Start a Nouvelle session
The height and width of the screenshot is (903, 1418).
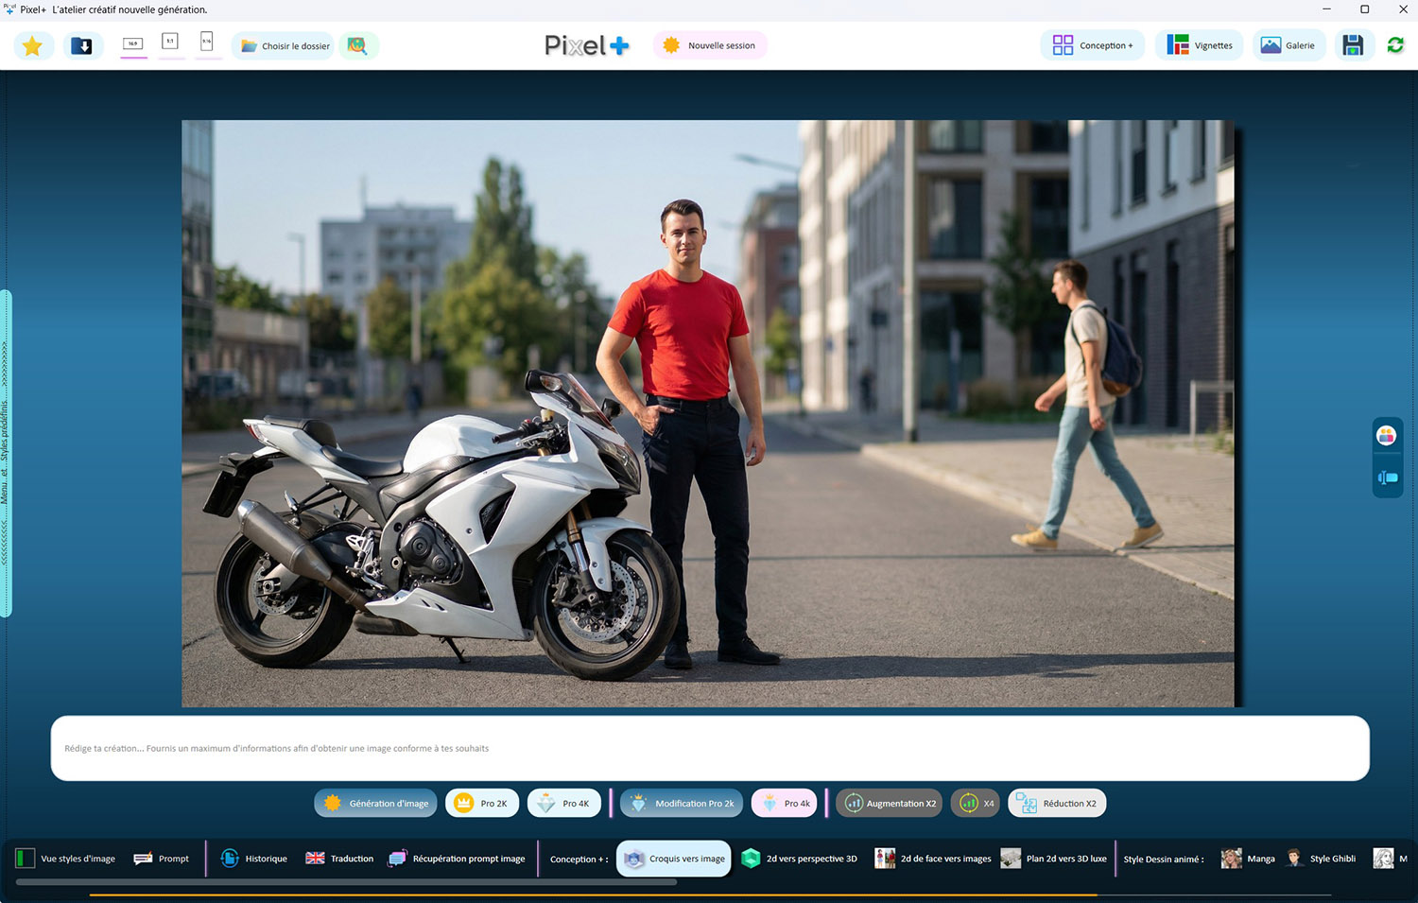tap(710, 45)
